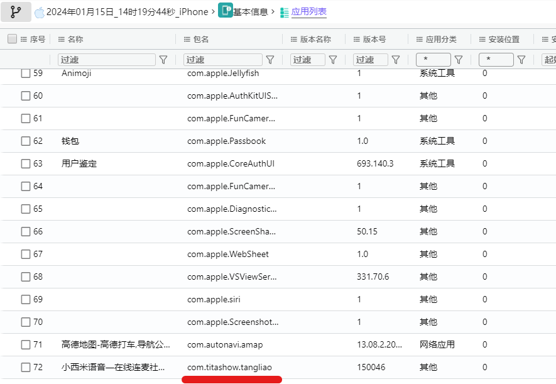
Task: Open column menu icon for 应用分类
Action: point(420,40)
